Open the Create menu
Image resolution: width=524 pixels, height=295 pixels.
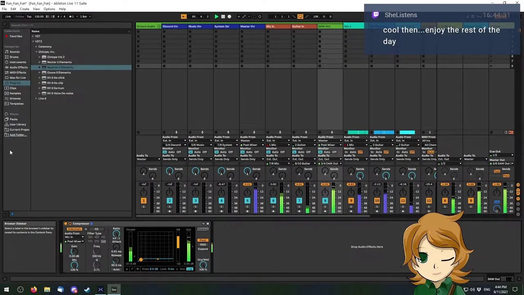coord(25,9)
